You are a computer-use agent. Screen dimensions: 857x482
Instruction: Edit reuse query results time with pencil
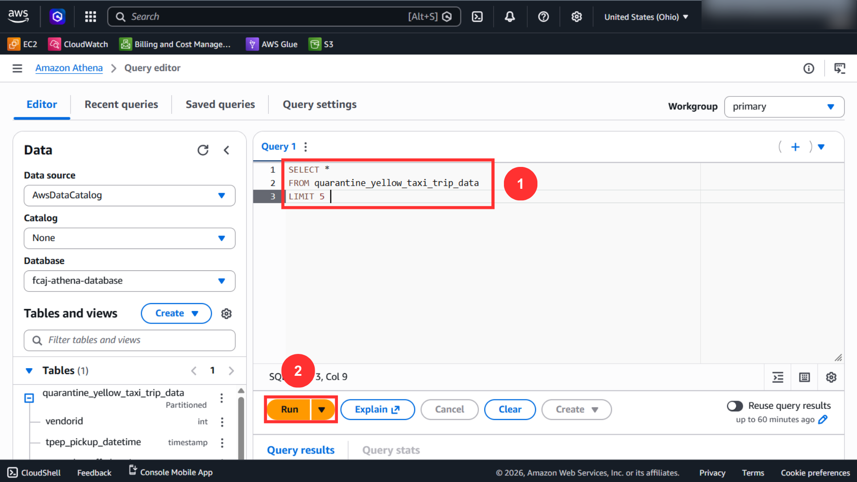point(823,420)
